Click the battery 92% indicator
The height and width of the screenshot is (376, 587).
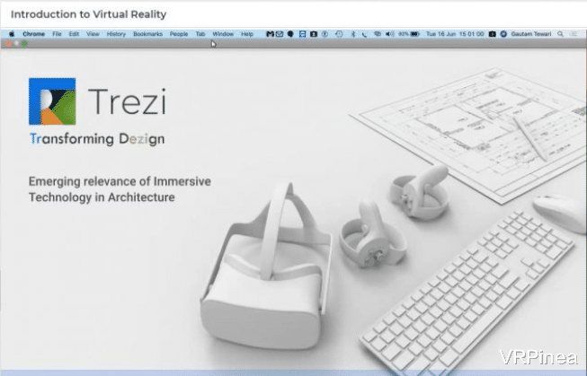tap(409, 34)
